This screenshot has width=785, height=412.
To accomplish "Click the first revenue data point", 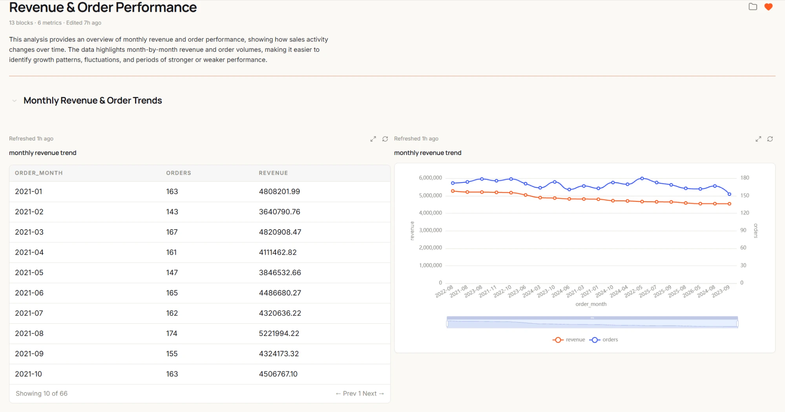I will pyautogui.click(x=453, y=191).
